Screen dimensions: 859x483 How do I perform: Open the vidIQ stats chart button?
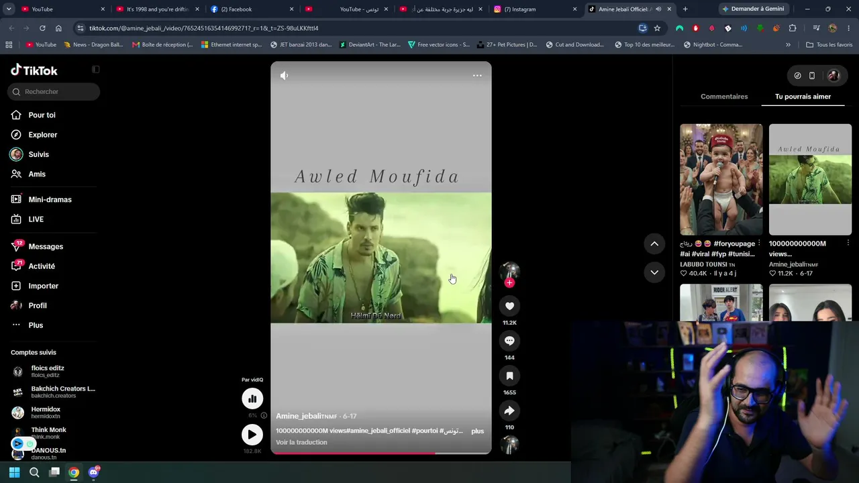(x=252, y=398)
